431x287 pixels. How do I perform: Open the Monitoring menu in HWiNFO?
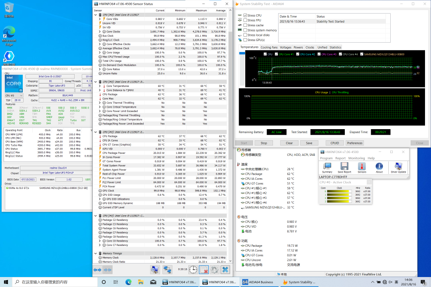pos(356,158)
